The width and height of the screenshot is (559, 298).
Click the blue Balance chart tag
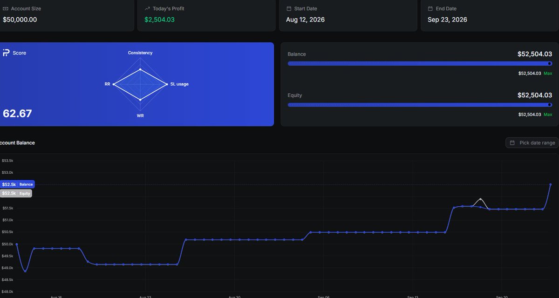[x=17, y=184]
